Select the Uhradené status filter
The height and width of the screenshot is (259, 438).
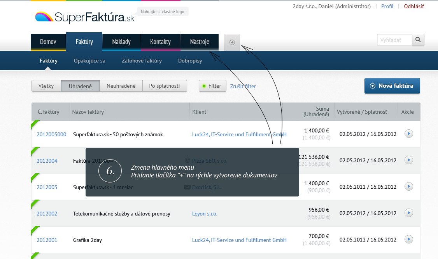(x=80, y=86)
